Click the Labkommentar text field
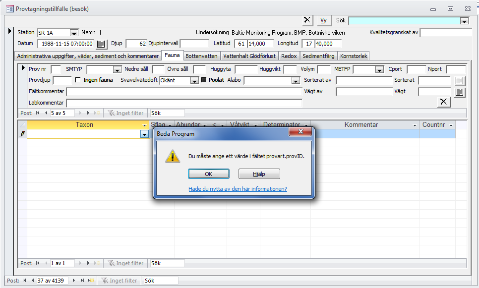 tap(184, 103)
